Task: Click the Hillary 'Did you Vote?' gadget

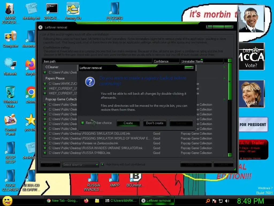Action: (x=252, y=94)
